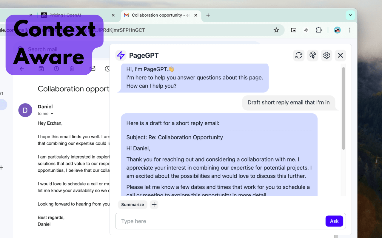This screenshot has width=382, height=238.
Task: Click the Ask button
Action: [334, 221]
